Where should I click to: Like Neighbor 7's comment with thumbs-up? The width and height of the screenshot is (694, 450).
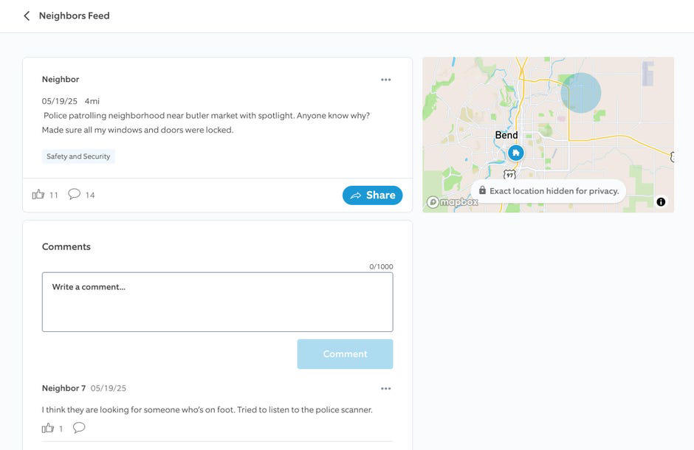pos(48,428)
